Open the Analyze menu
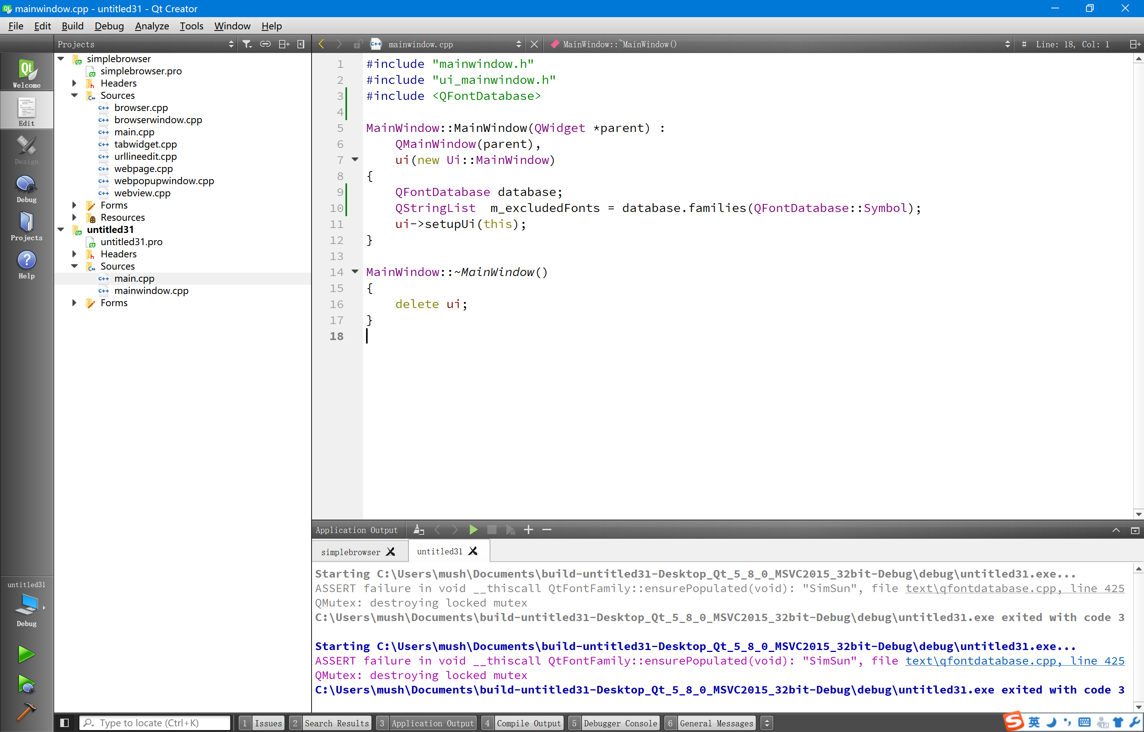Screen dimensions: 1144x732 pos(152,26)
